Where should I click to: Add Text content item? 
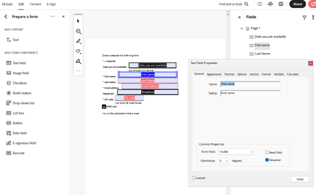click(13, 40)
